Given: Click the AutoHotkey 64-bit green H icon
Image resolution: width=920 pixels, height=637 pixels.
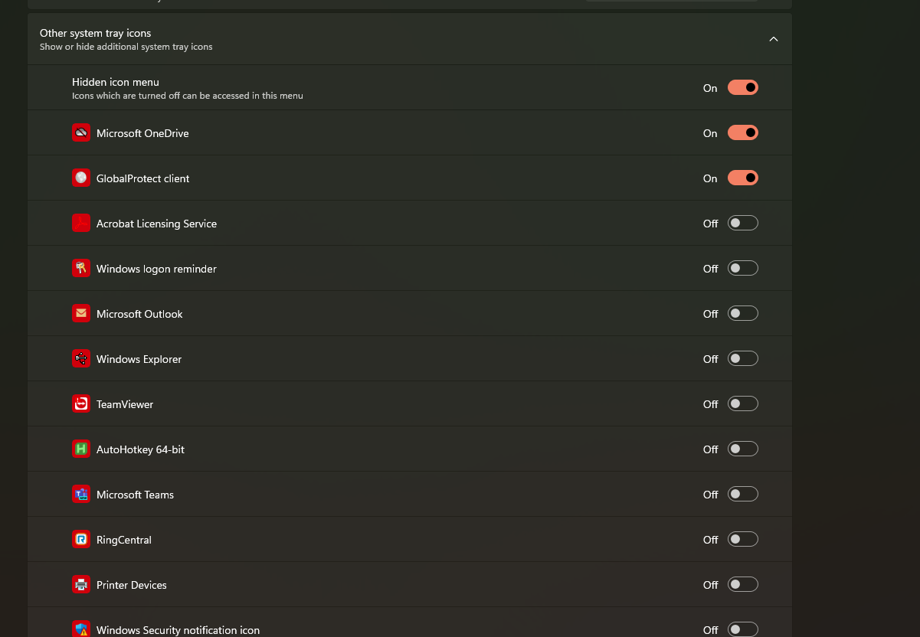Looking at the screenshot, I should (81, 449).
